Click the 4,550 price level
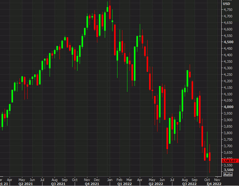Viewport: 239px width, 186px height. coord(228,36)
